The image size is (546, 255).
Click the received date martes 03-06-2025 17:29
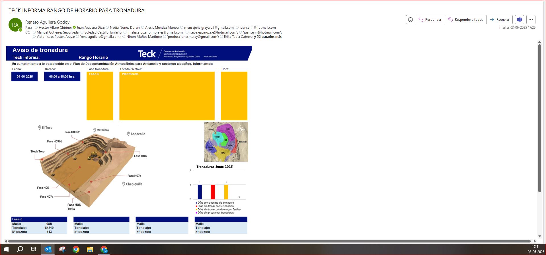[x=517, y=28]
